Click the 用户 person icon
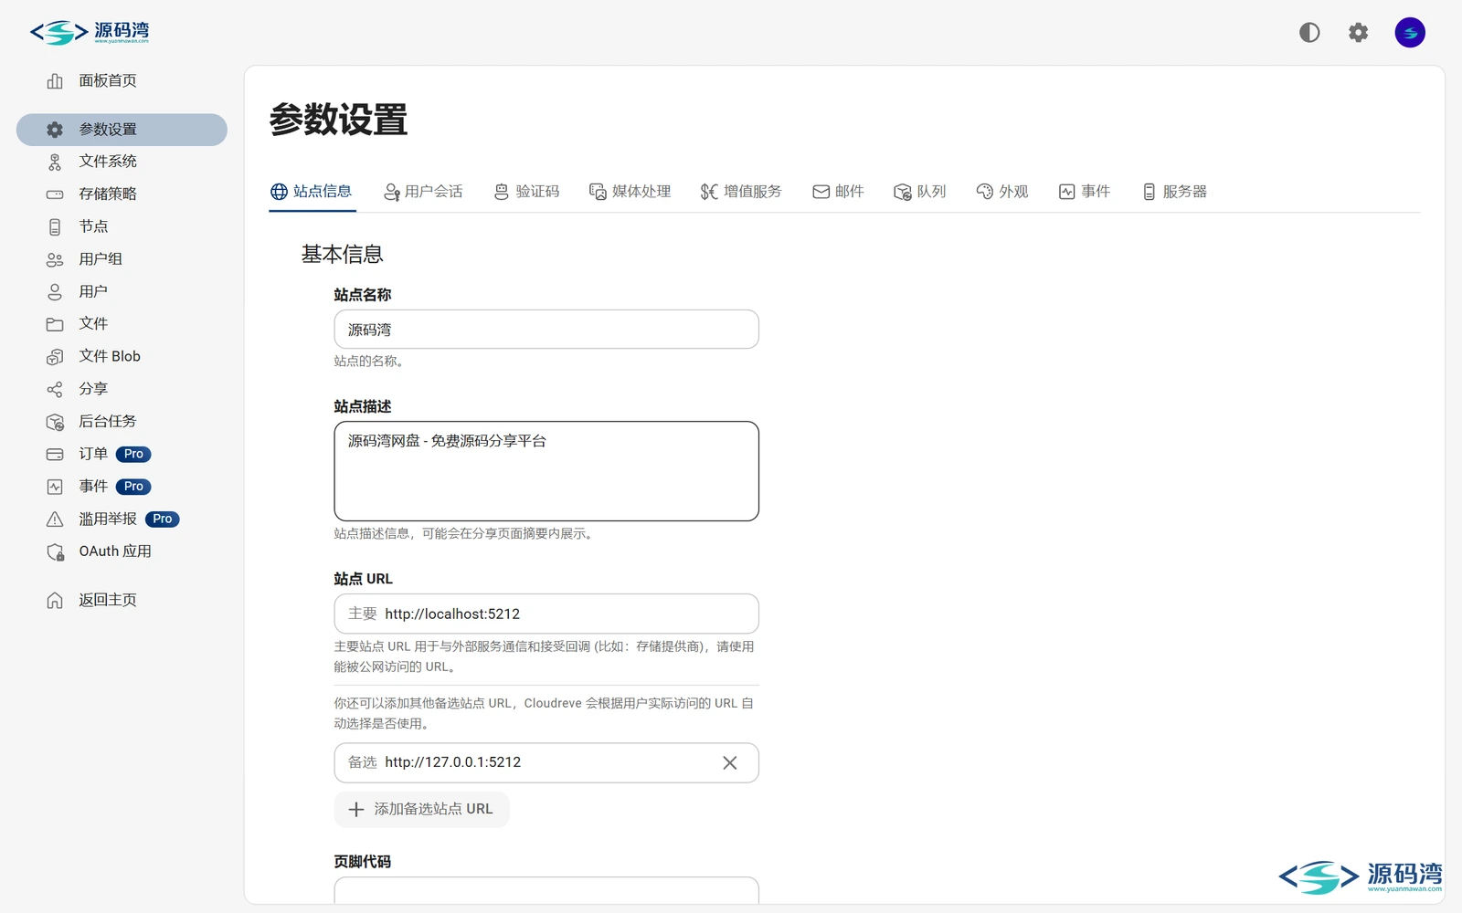Viewport: 1462px width, 913px height. pos(55,292)
